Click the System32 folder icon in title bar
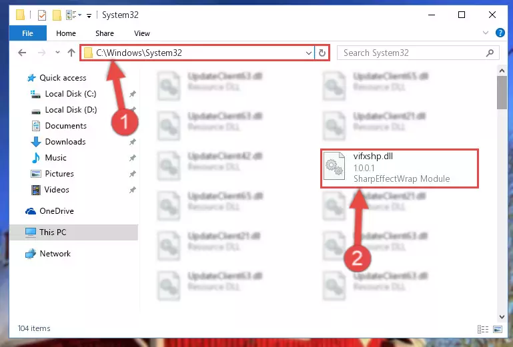The height and width of the screenshot is (347, 513). tap(20, 15)
